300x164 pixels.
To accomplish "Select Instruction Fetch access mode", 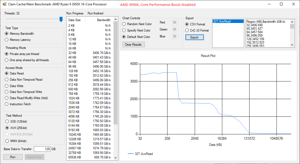I will click(6, 104).
